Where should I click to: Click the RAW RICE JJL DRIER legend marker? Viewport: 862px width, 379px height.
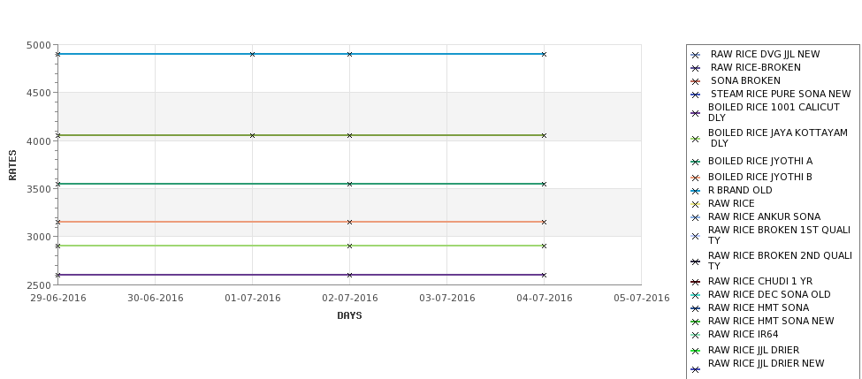[695, 351]
